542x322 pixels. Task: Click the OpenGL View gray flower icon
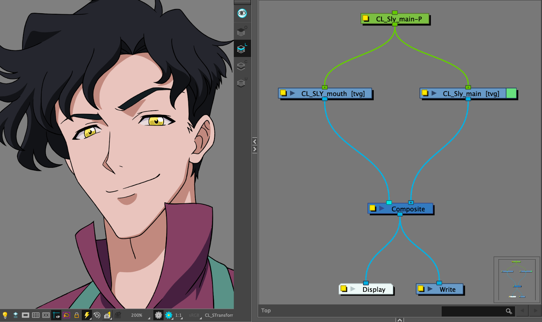[x=158, y=315]
